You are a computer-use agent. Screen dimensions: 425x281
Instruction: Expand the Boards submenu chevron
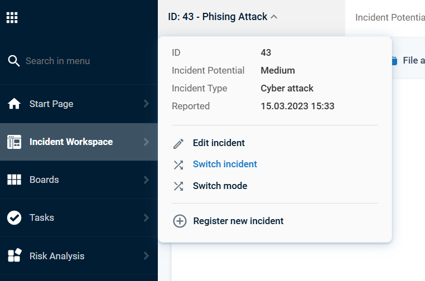coord(146,180)
